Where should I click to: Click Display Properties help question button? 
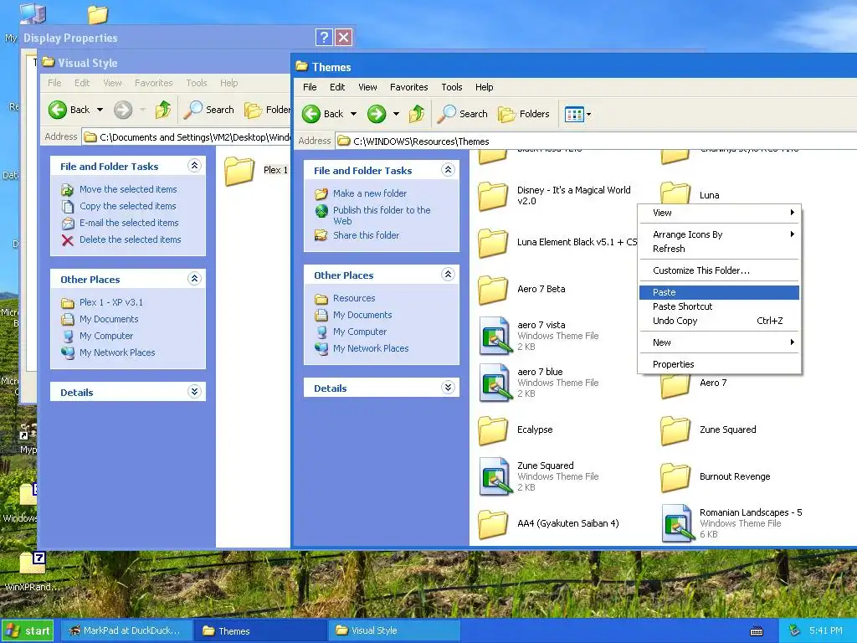(324, 37)
